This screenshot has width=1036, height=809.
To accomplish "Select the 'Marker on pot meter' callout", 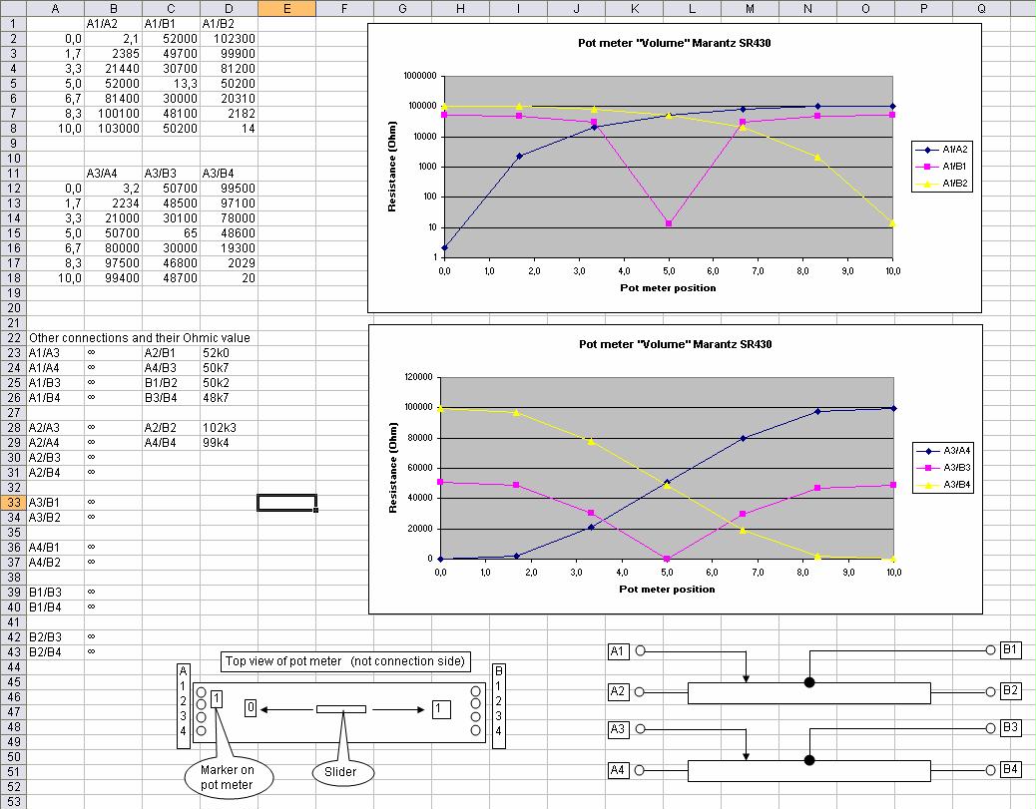I will pos(228,777).
